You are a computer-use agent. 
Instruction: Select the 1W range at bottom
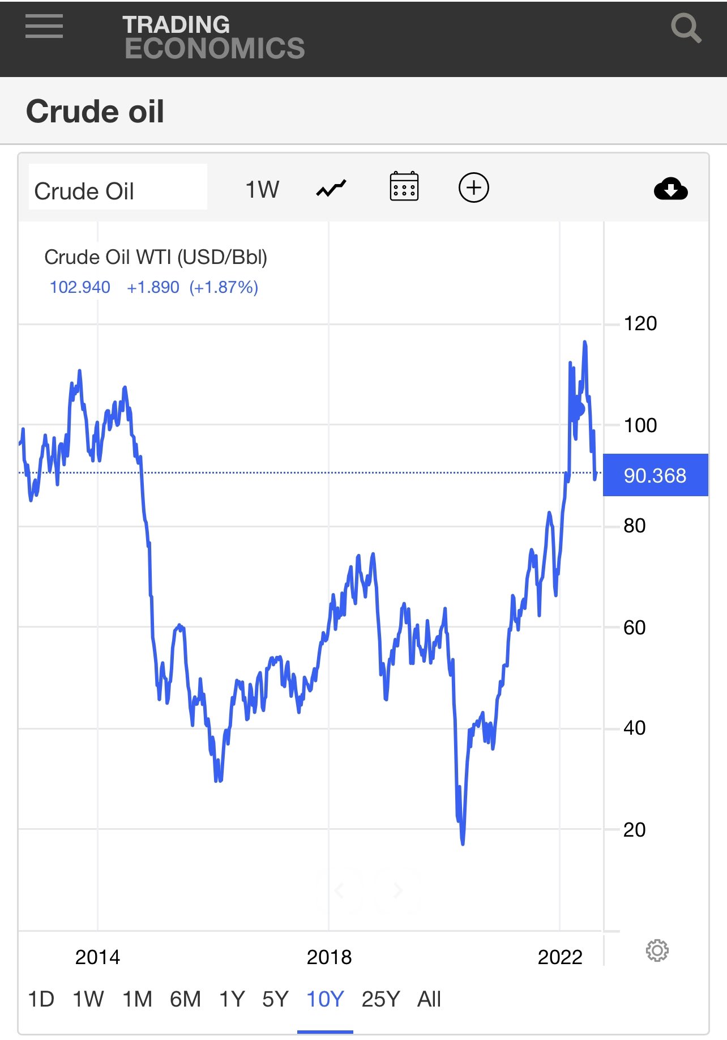88,999
